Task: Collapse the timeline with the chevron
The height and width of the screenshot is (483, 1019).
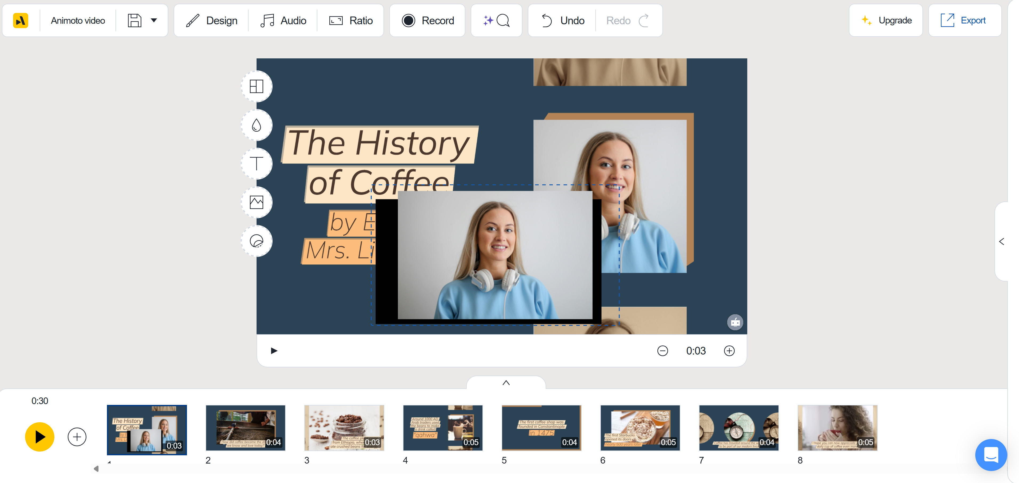Action: [x=506, y=383]
